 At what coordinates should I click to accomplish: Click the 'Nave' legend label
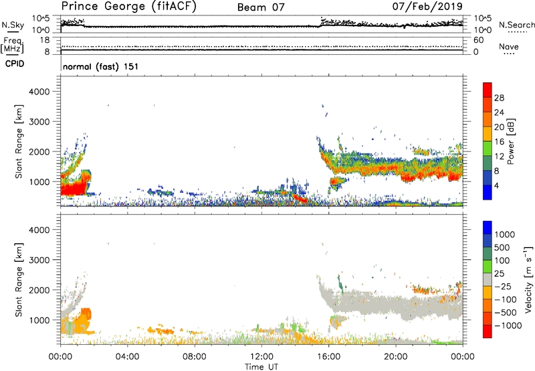508,46
